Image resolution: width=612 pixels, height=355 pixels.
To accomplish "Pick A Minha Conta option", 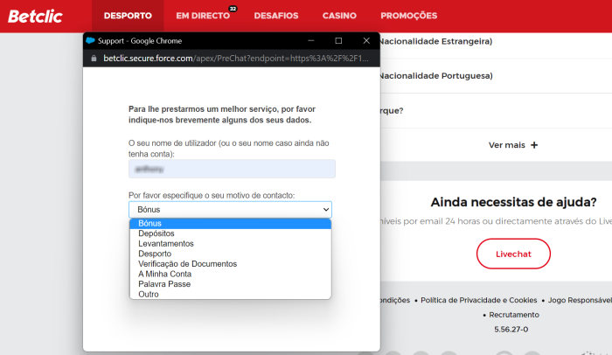I will point(230,275).
